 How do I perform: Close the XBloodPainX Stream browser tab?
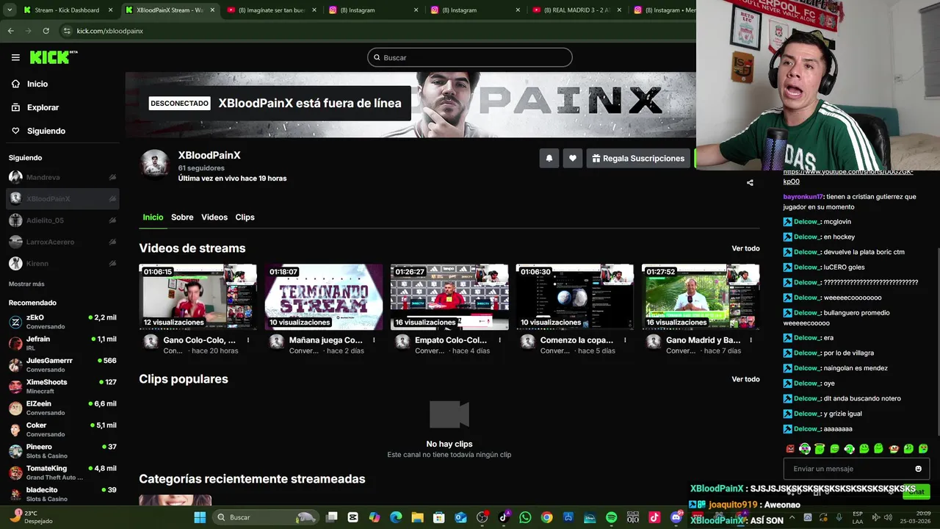[x=213, y=10]
